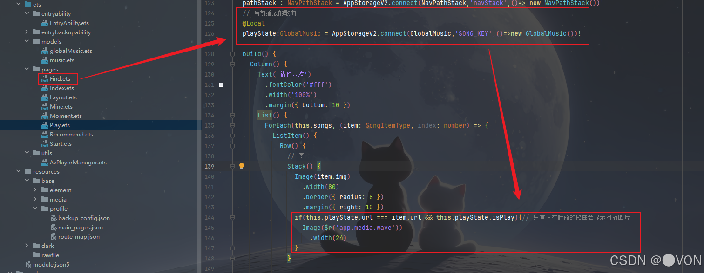The height and width of the screenshot is (273, 704).
Task: Open Index.ets in the project tree
Action: click(x=62, y=88)
